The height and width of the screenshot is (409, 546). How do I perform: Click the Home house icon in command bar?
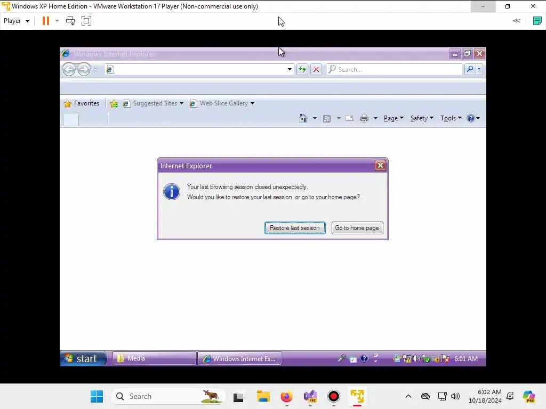[x=303, y=118]
